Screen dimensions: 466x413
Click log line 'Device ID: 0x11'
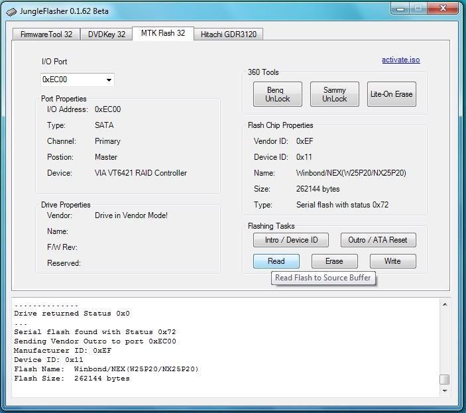pos(48,360)
